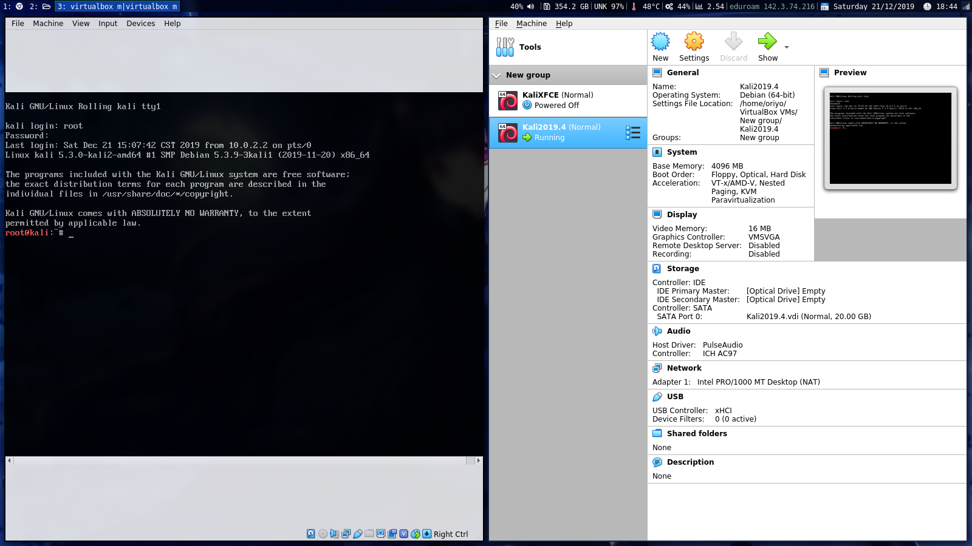The image size is (972, 546).
Task: Open the Kali2019.4 machine tools list icon
Action: click(x=633, y=133)
